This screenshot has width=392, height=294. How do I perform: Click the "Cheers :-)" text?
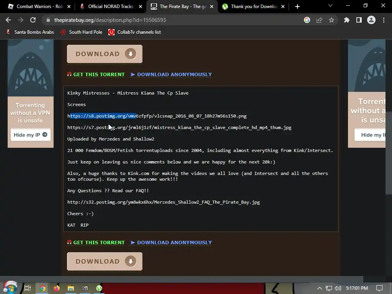click(x=80, y=214)
